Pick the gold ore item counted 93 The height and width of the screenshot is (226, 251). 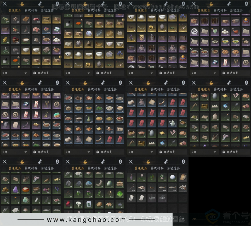point(5,40)
